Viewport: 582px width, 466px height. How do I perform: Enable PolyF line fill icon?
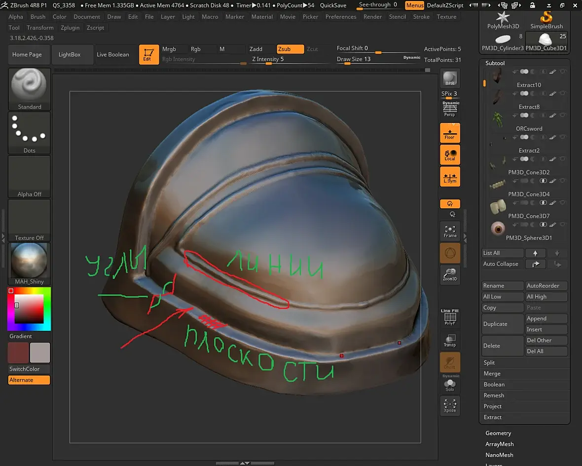(x=450, y=317)
